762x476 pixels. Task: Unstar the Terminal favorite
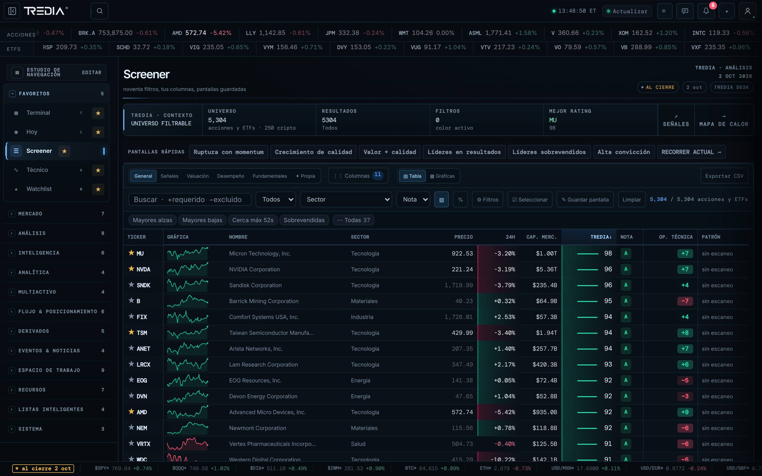point(98,113)
